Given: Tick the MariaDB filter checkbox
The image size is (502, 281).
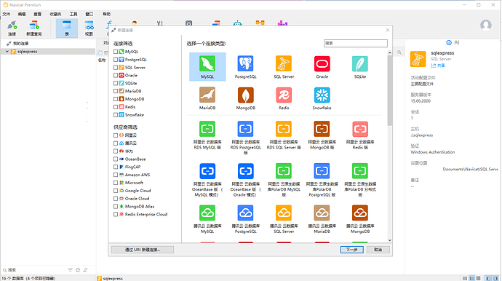Looking at the screenshot, I should pyautogui.click(x=116, y=91).
